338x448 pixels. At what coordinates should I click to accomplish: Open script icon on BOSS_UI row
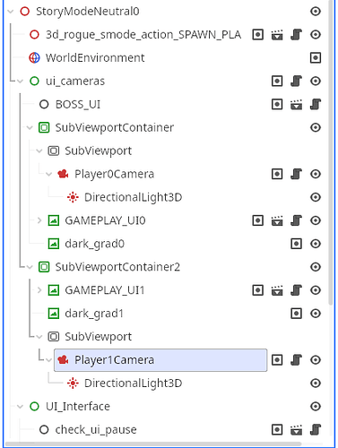pos(316,104)
